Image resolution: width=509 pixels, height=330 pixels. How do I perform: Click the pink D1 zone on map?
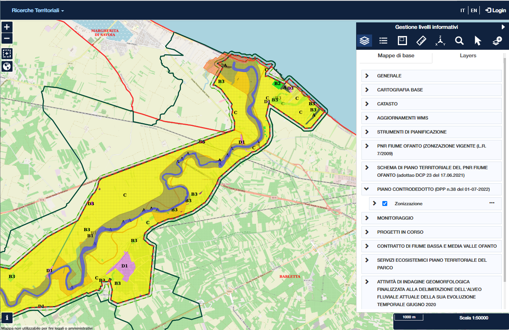pyautogui.click(x=125, y=267)
